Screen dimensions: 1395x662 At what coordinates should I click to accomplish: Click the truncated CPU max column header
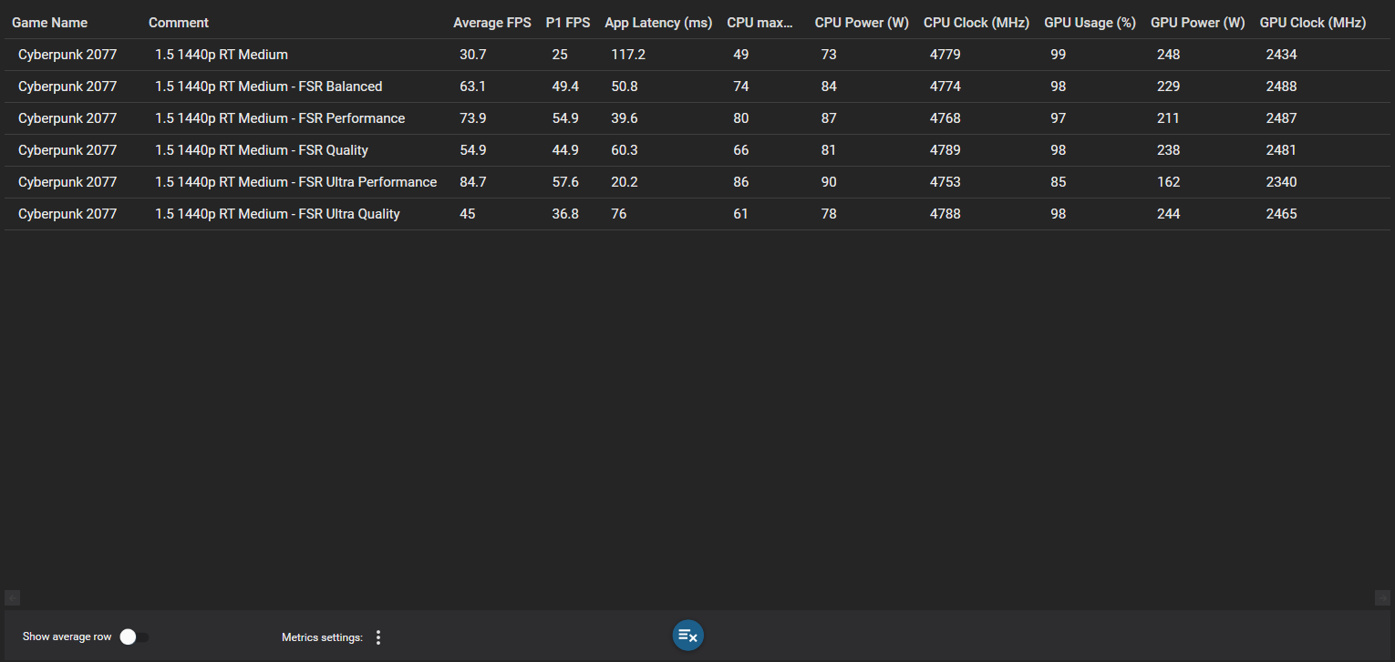pyautogui.click(x=760, y=23)
